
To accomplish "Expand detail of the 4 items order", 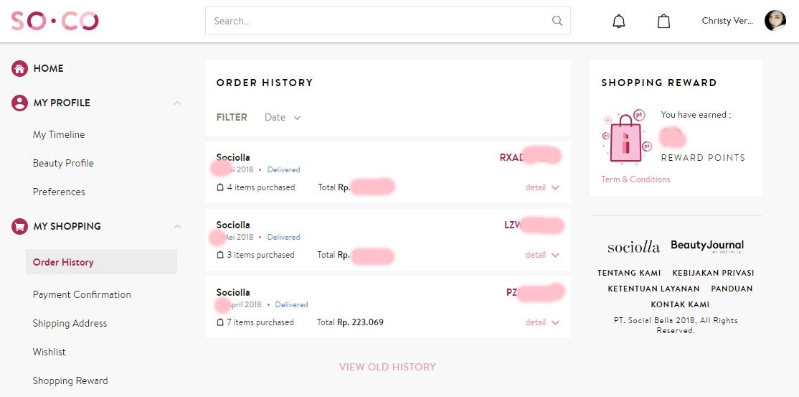I will click(542, 187).
